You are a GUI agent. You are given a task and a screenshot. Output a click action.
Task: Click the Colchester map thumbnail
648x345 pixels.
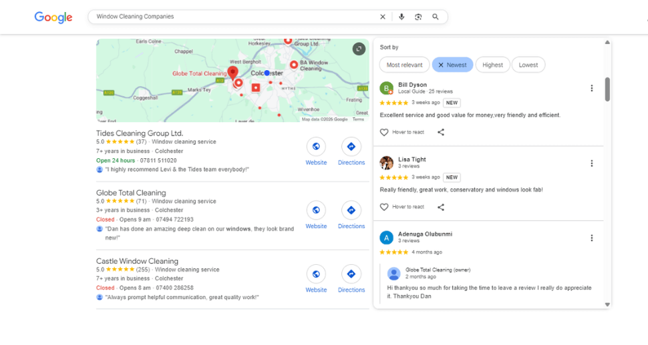tap(232, 81)
